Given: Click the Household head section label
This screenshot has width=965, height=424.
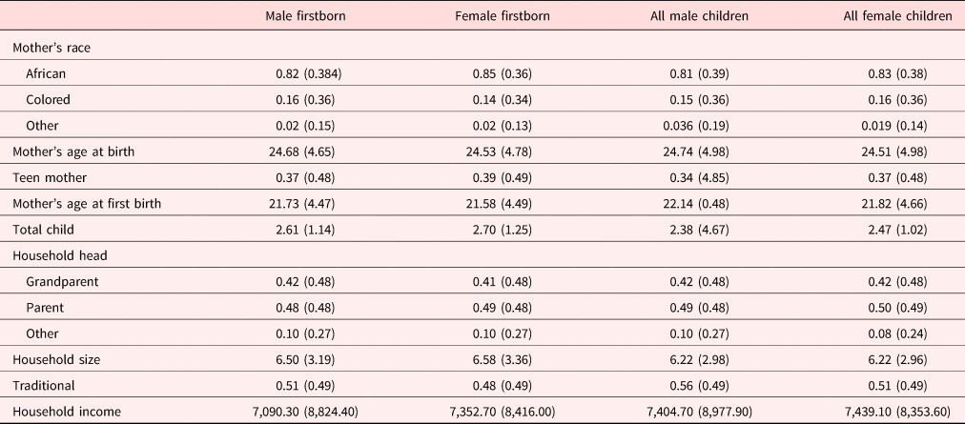Looking at the screenshot, I should (55, 256).
